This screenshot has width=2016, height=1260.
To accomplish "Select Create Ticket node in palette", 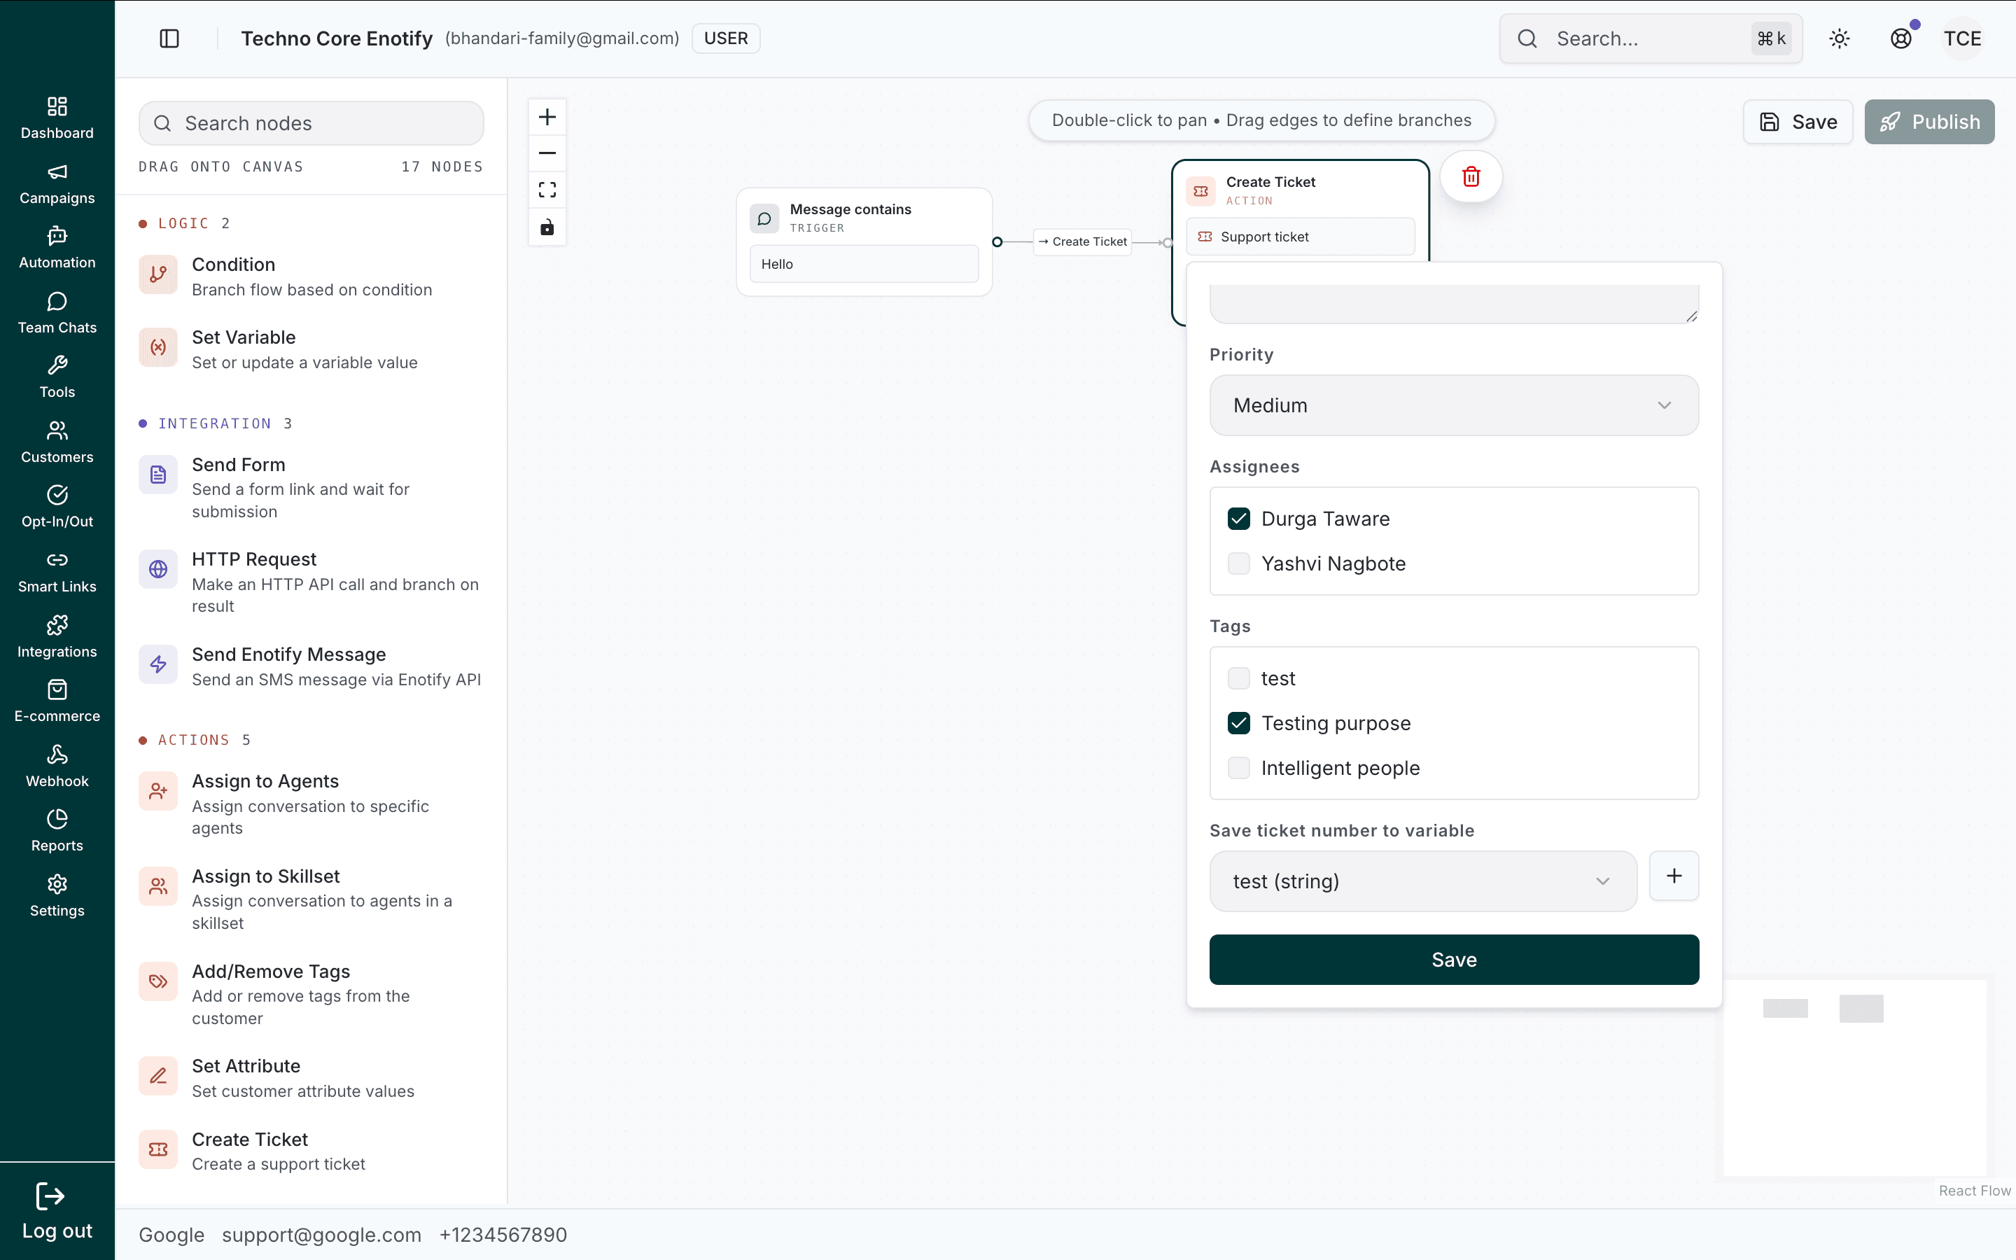I will [x=311, y=1151].
